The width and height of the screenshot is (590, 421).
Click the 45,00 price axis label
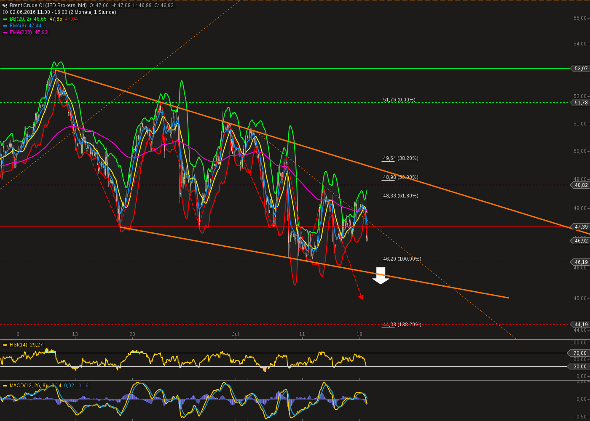(580, 298)
